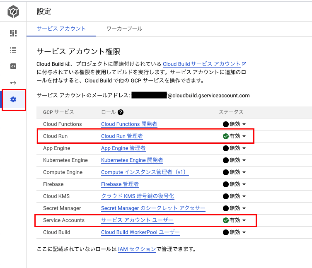The width and height of the screenshot is (312, 268).
Task: Open the Kubernetes Engine 開発者 role link
Action: pos(132,160)
